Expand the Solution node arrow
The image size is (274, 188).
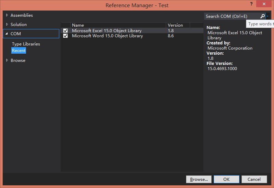click(7, 24)
